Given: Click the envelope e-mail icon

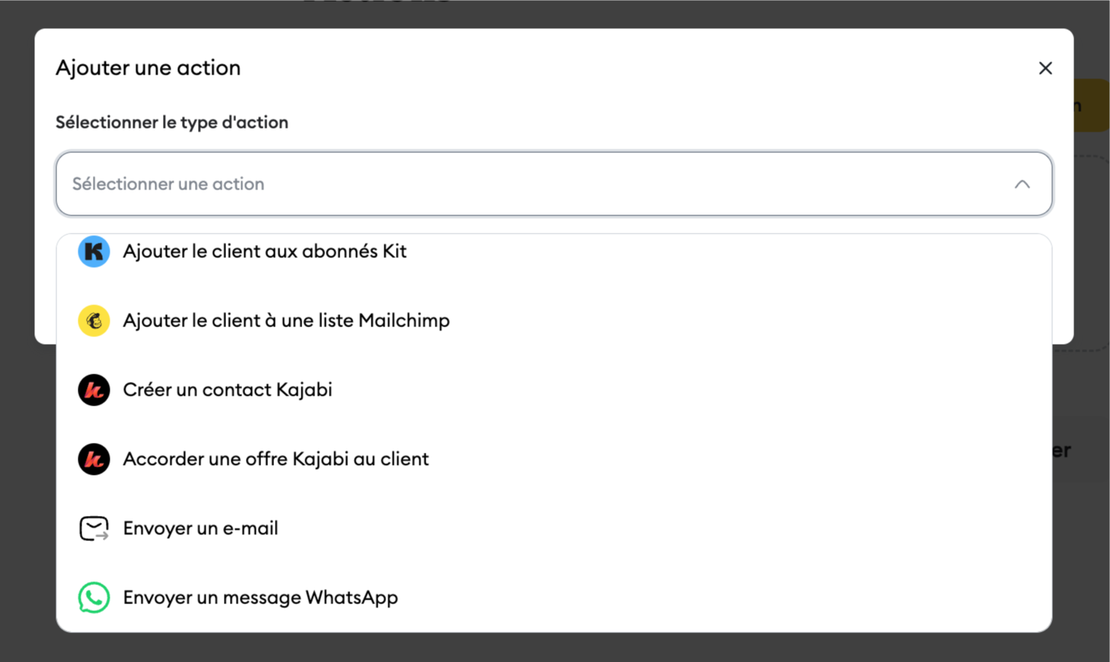Looking at the screenshot, I should pos(94,528).
